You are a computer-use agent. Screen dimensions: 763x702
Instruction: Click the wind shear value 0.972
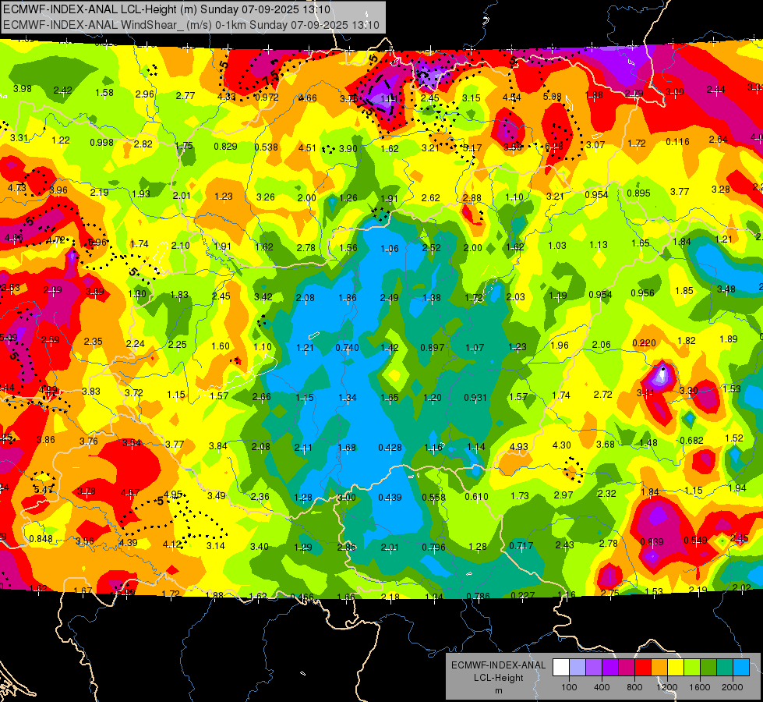[x=267, y=97]
